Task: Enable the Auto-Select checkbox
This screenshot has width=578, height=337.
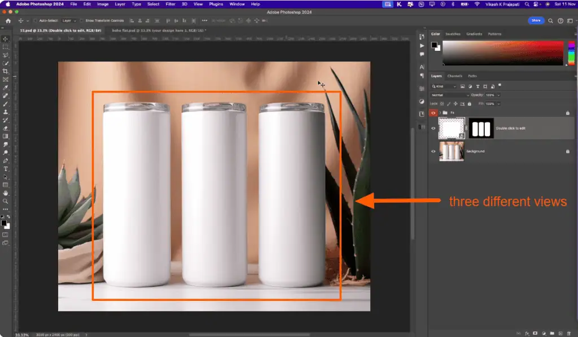Action: (x=34, y=20)
